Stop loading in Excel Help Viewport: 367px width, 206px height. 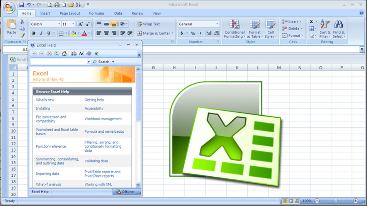49,54
